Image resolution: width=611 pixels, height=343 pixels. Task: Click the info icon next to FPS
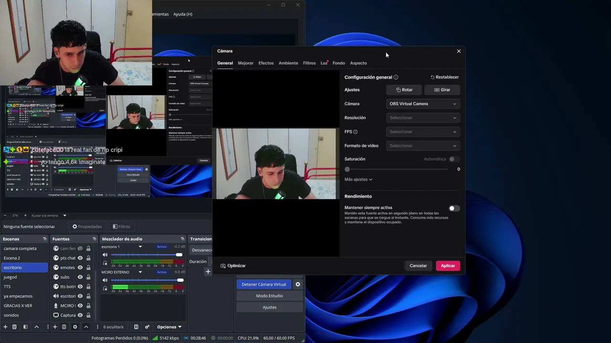click(355, 132)
